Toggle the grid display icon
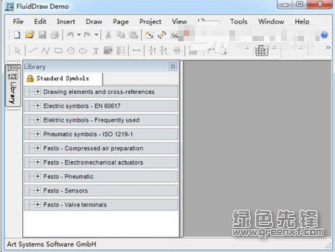 pos(262,51)
